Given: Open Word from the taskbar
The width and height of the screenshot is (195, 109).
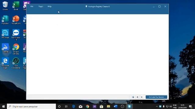Looking at the screenshot, I should click(x=115, y=106).
